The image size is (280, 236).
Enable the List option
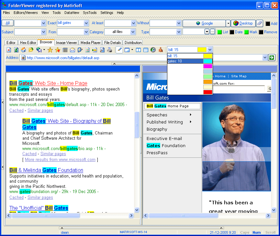pyautogui.click(x=220, y=32)
